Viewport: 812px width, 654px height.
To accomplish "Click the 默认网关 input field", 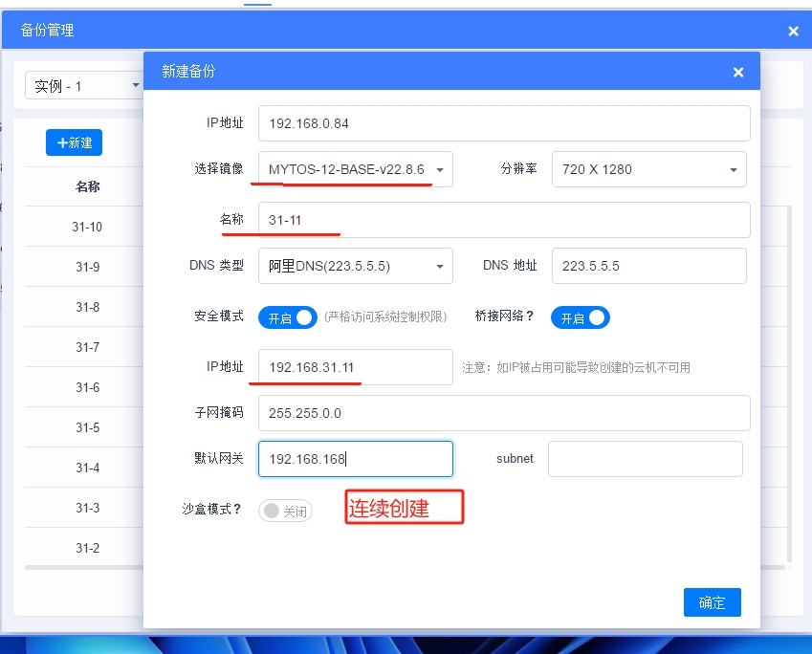I will click(x=355, y=459).
